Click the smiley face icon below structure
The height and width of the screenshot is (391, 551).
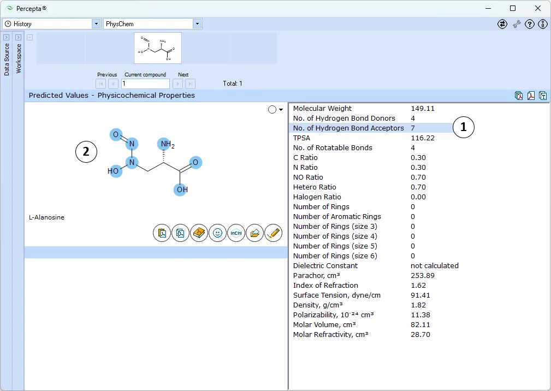click(x=217, y=233)
